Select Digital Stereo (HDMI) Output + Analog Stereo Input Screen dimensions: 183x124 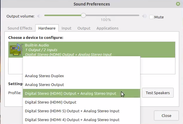(x=70, y=94)
